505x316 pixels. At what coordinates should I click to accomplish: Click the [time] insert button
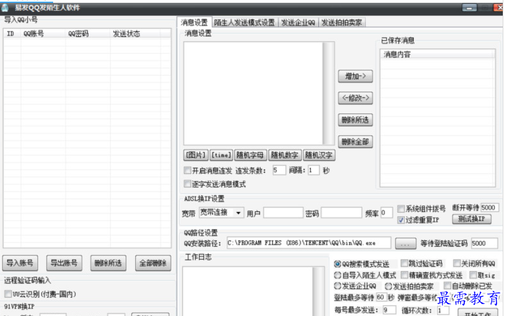pyautogui.click(x=221, y=155)
